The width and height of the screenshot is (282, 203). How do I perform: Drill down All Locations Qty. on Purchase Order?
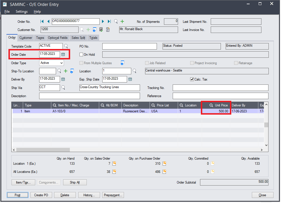164,172
